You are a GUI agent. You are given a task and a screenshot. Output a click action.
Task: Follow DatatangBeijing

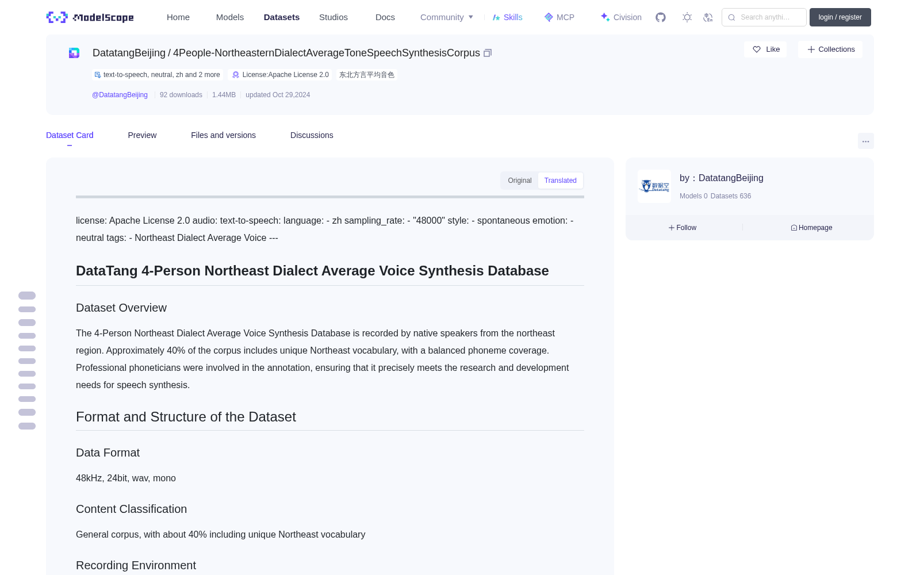coord(683,228)
